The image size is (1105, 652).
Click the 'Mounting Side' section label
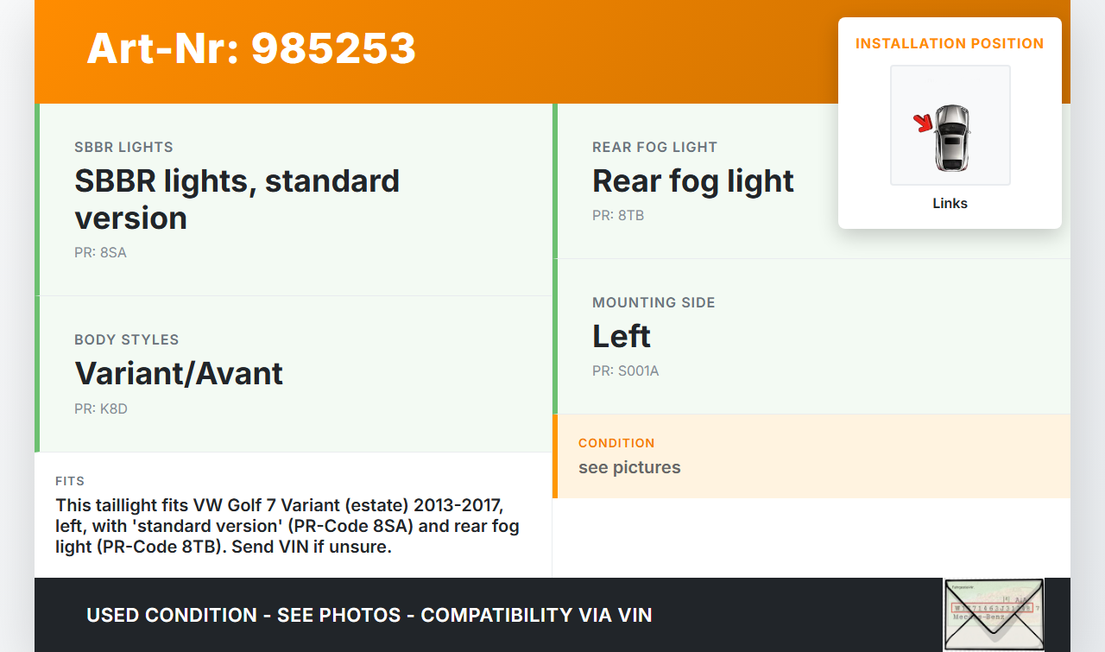[654, 302]
